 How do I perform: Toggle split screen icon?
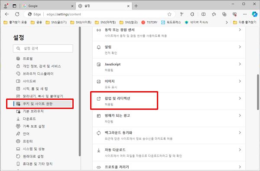tap(204, 14)
